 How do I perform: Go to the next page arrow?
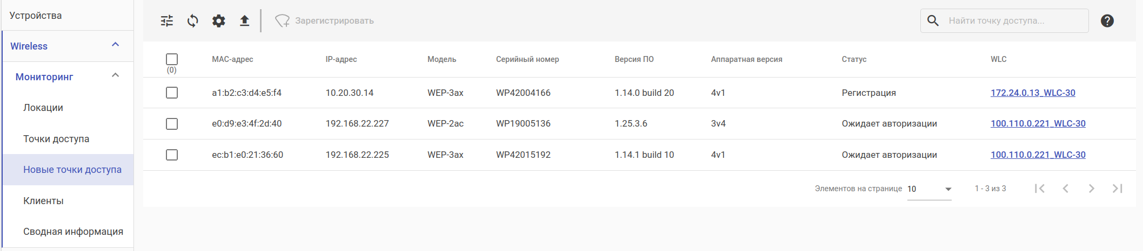coord(1091,189)
